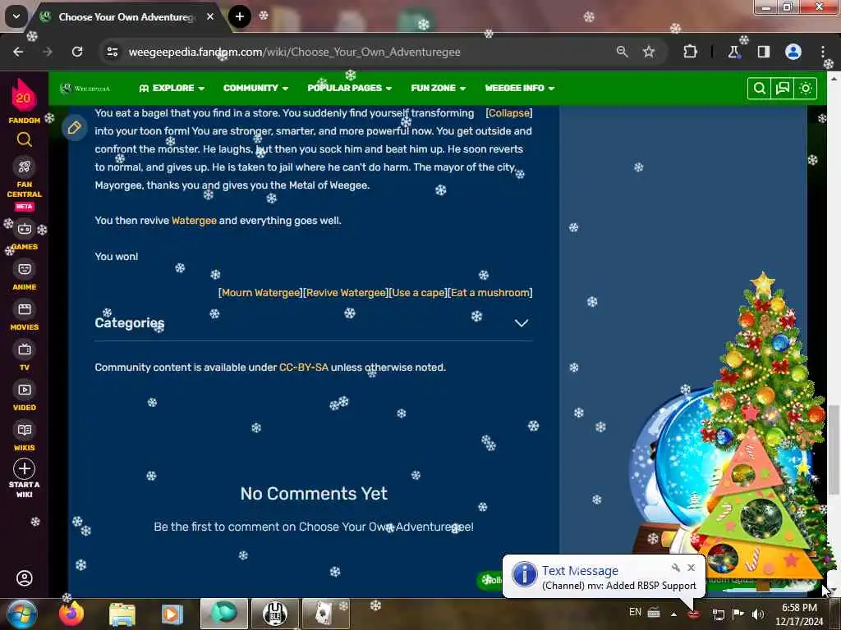Click the Watergee link
The width and height of the screenshot is (841, 630).
[x=194, y=221]
